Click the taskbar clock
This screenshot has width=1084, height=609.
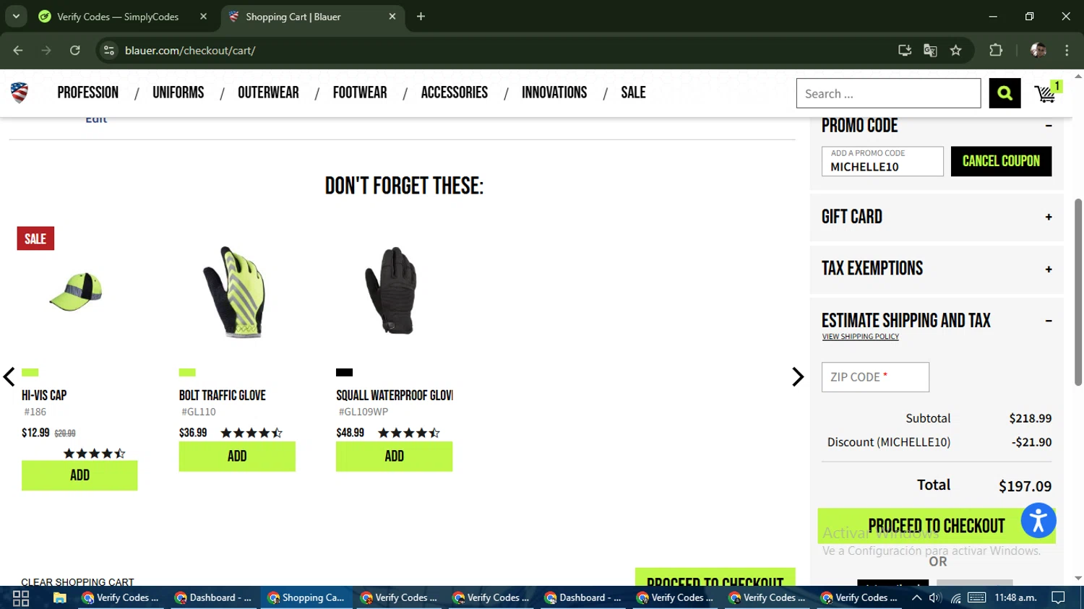[x=1015, y=597]
